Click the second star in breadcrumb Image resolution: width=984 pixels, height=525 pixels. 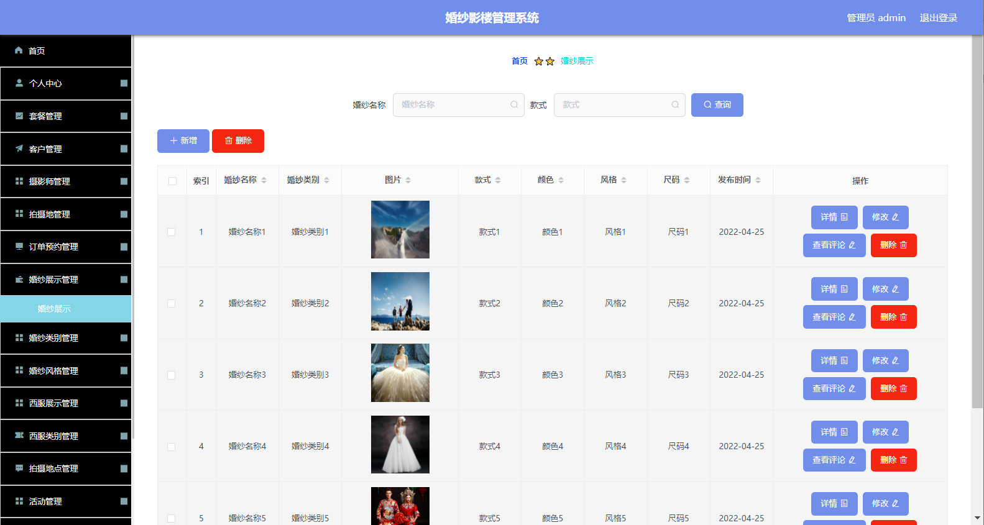click(x=550, y=61)
